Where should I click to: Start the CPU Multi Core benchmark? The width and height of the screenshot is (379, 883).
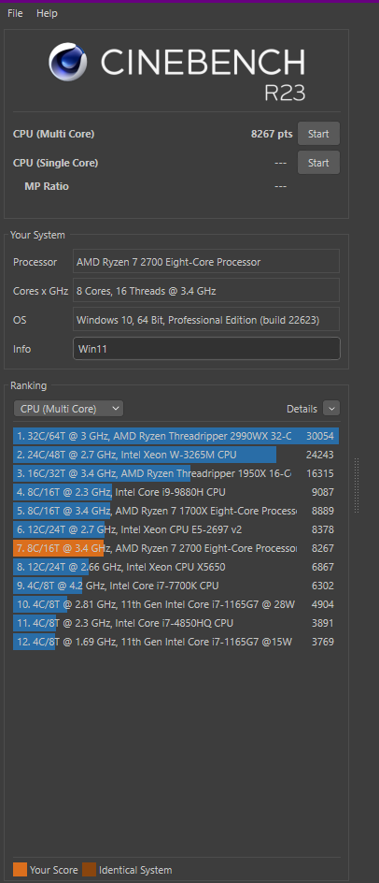tap(318, 134)
